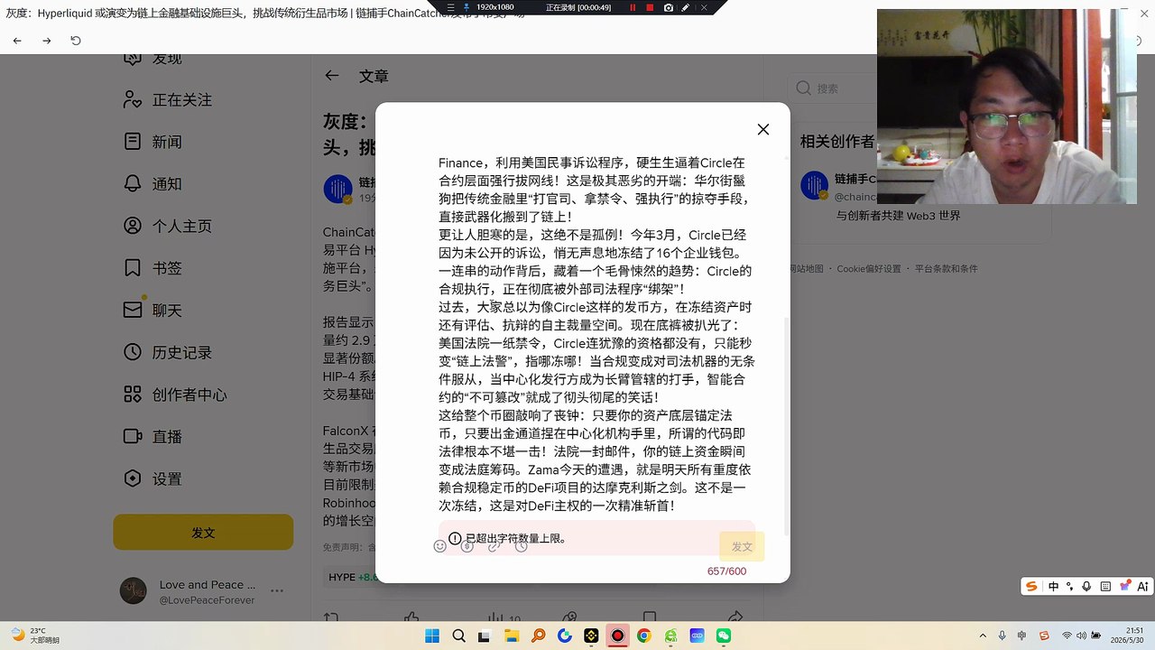Click the microphone tray icon
This screenshot has width=1155, height=650.
click(x=1003, y=636)
